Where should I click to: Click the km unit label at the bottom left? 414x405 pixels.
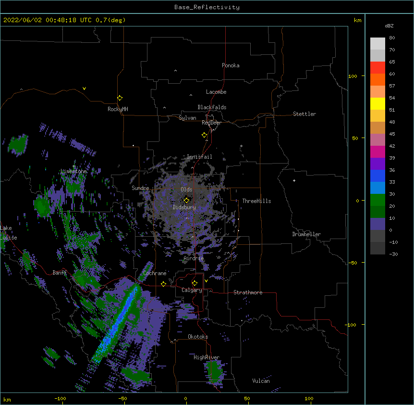tap(7, 399)
